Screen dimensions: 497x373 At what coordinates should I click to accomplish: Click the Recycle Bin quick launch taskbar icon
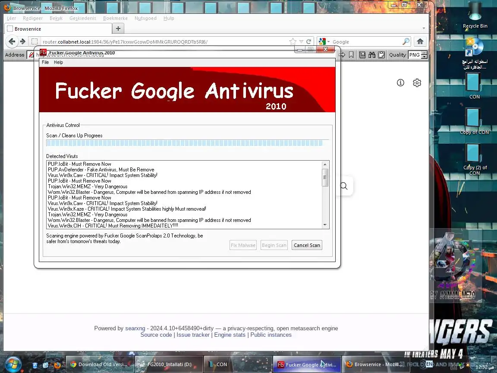coord(35,365)
